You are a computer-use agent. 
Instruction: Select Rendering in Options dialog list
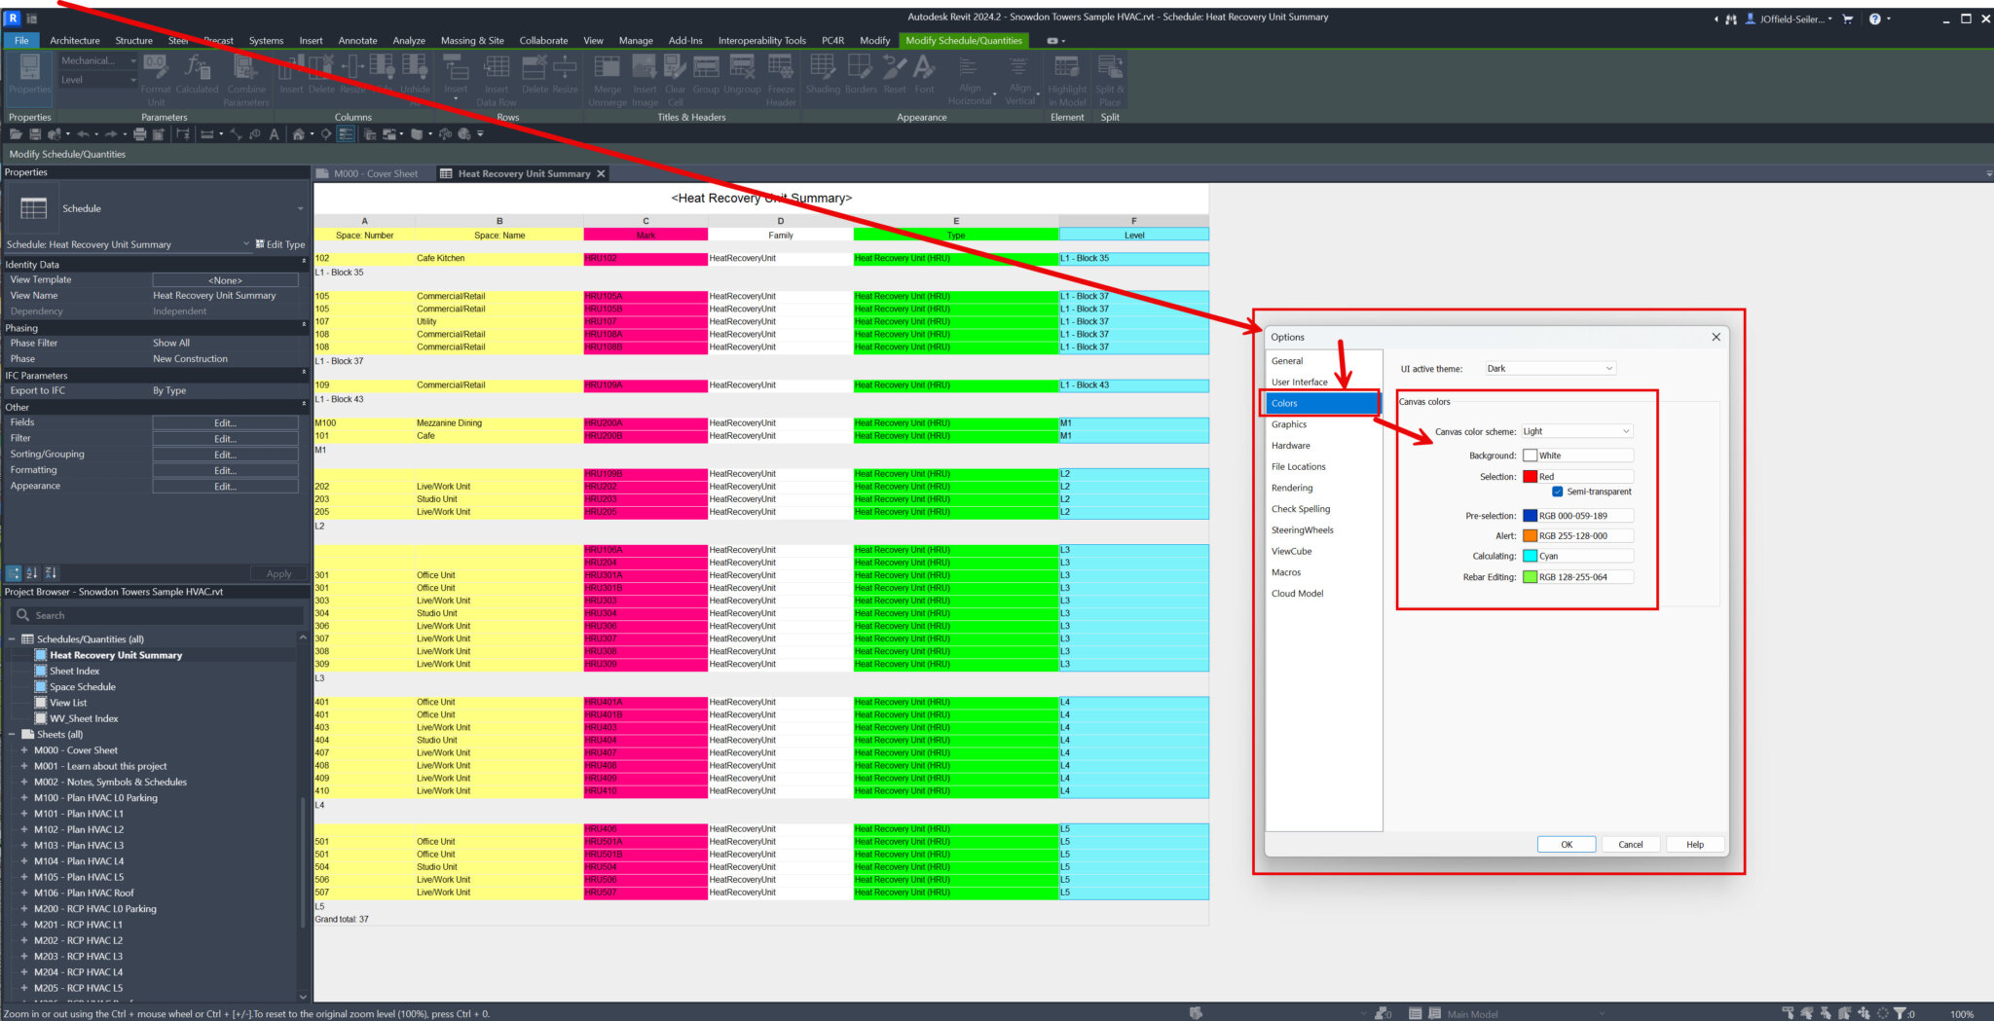click(1292, 488)
